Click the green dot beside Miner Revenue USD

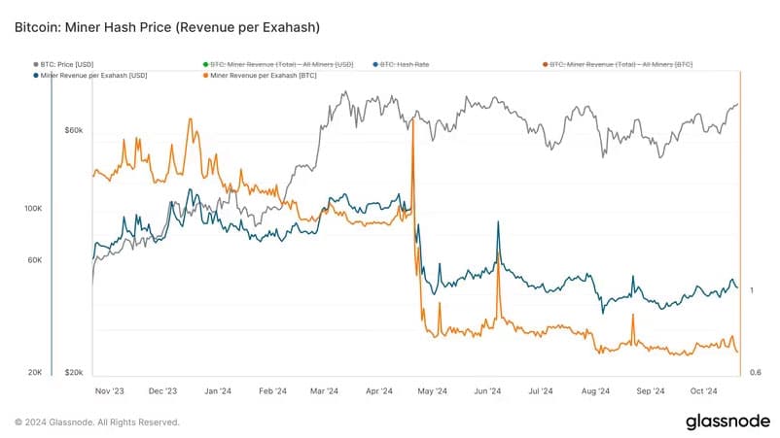pyautogui.click(x=205, y=64)
